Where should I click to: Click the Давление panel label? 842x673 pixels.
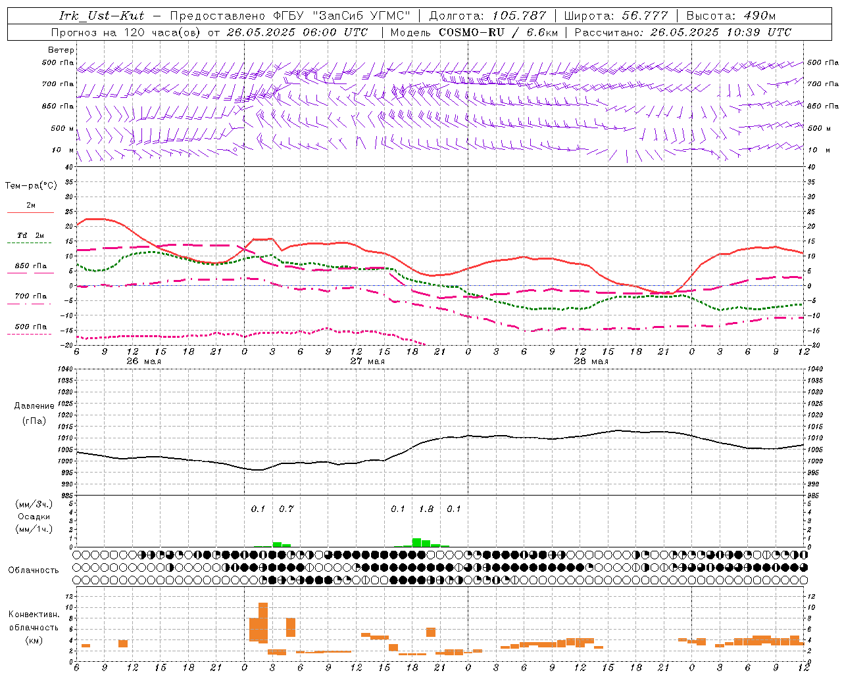[34, 406]
